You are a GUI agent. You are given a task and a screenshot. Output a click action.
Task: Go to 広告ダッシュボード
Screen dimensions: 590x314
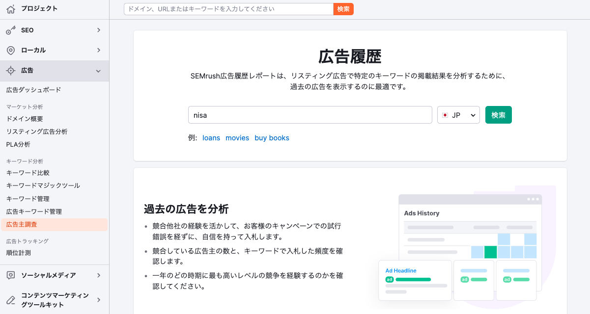(x=34, y=90)
